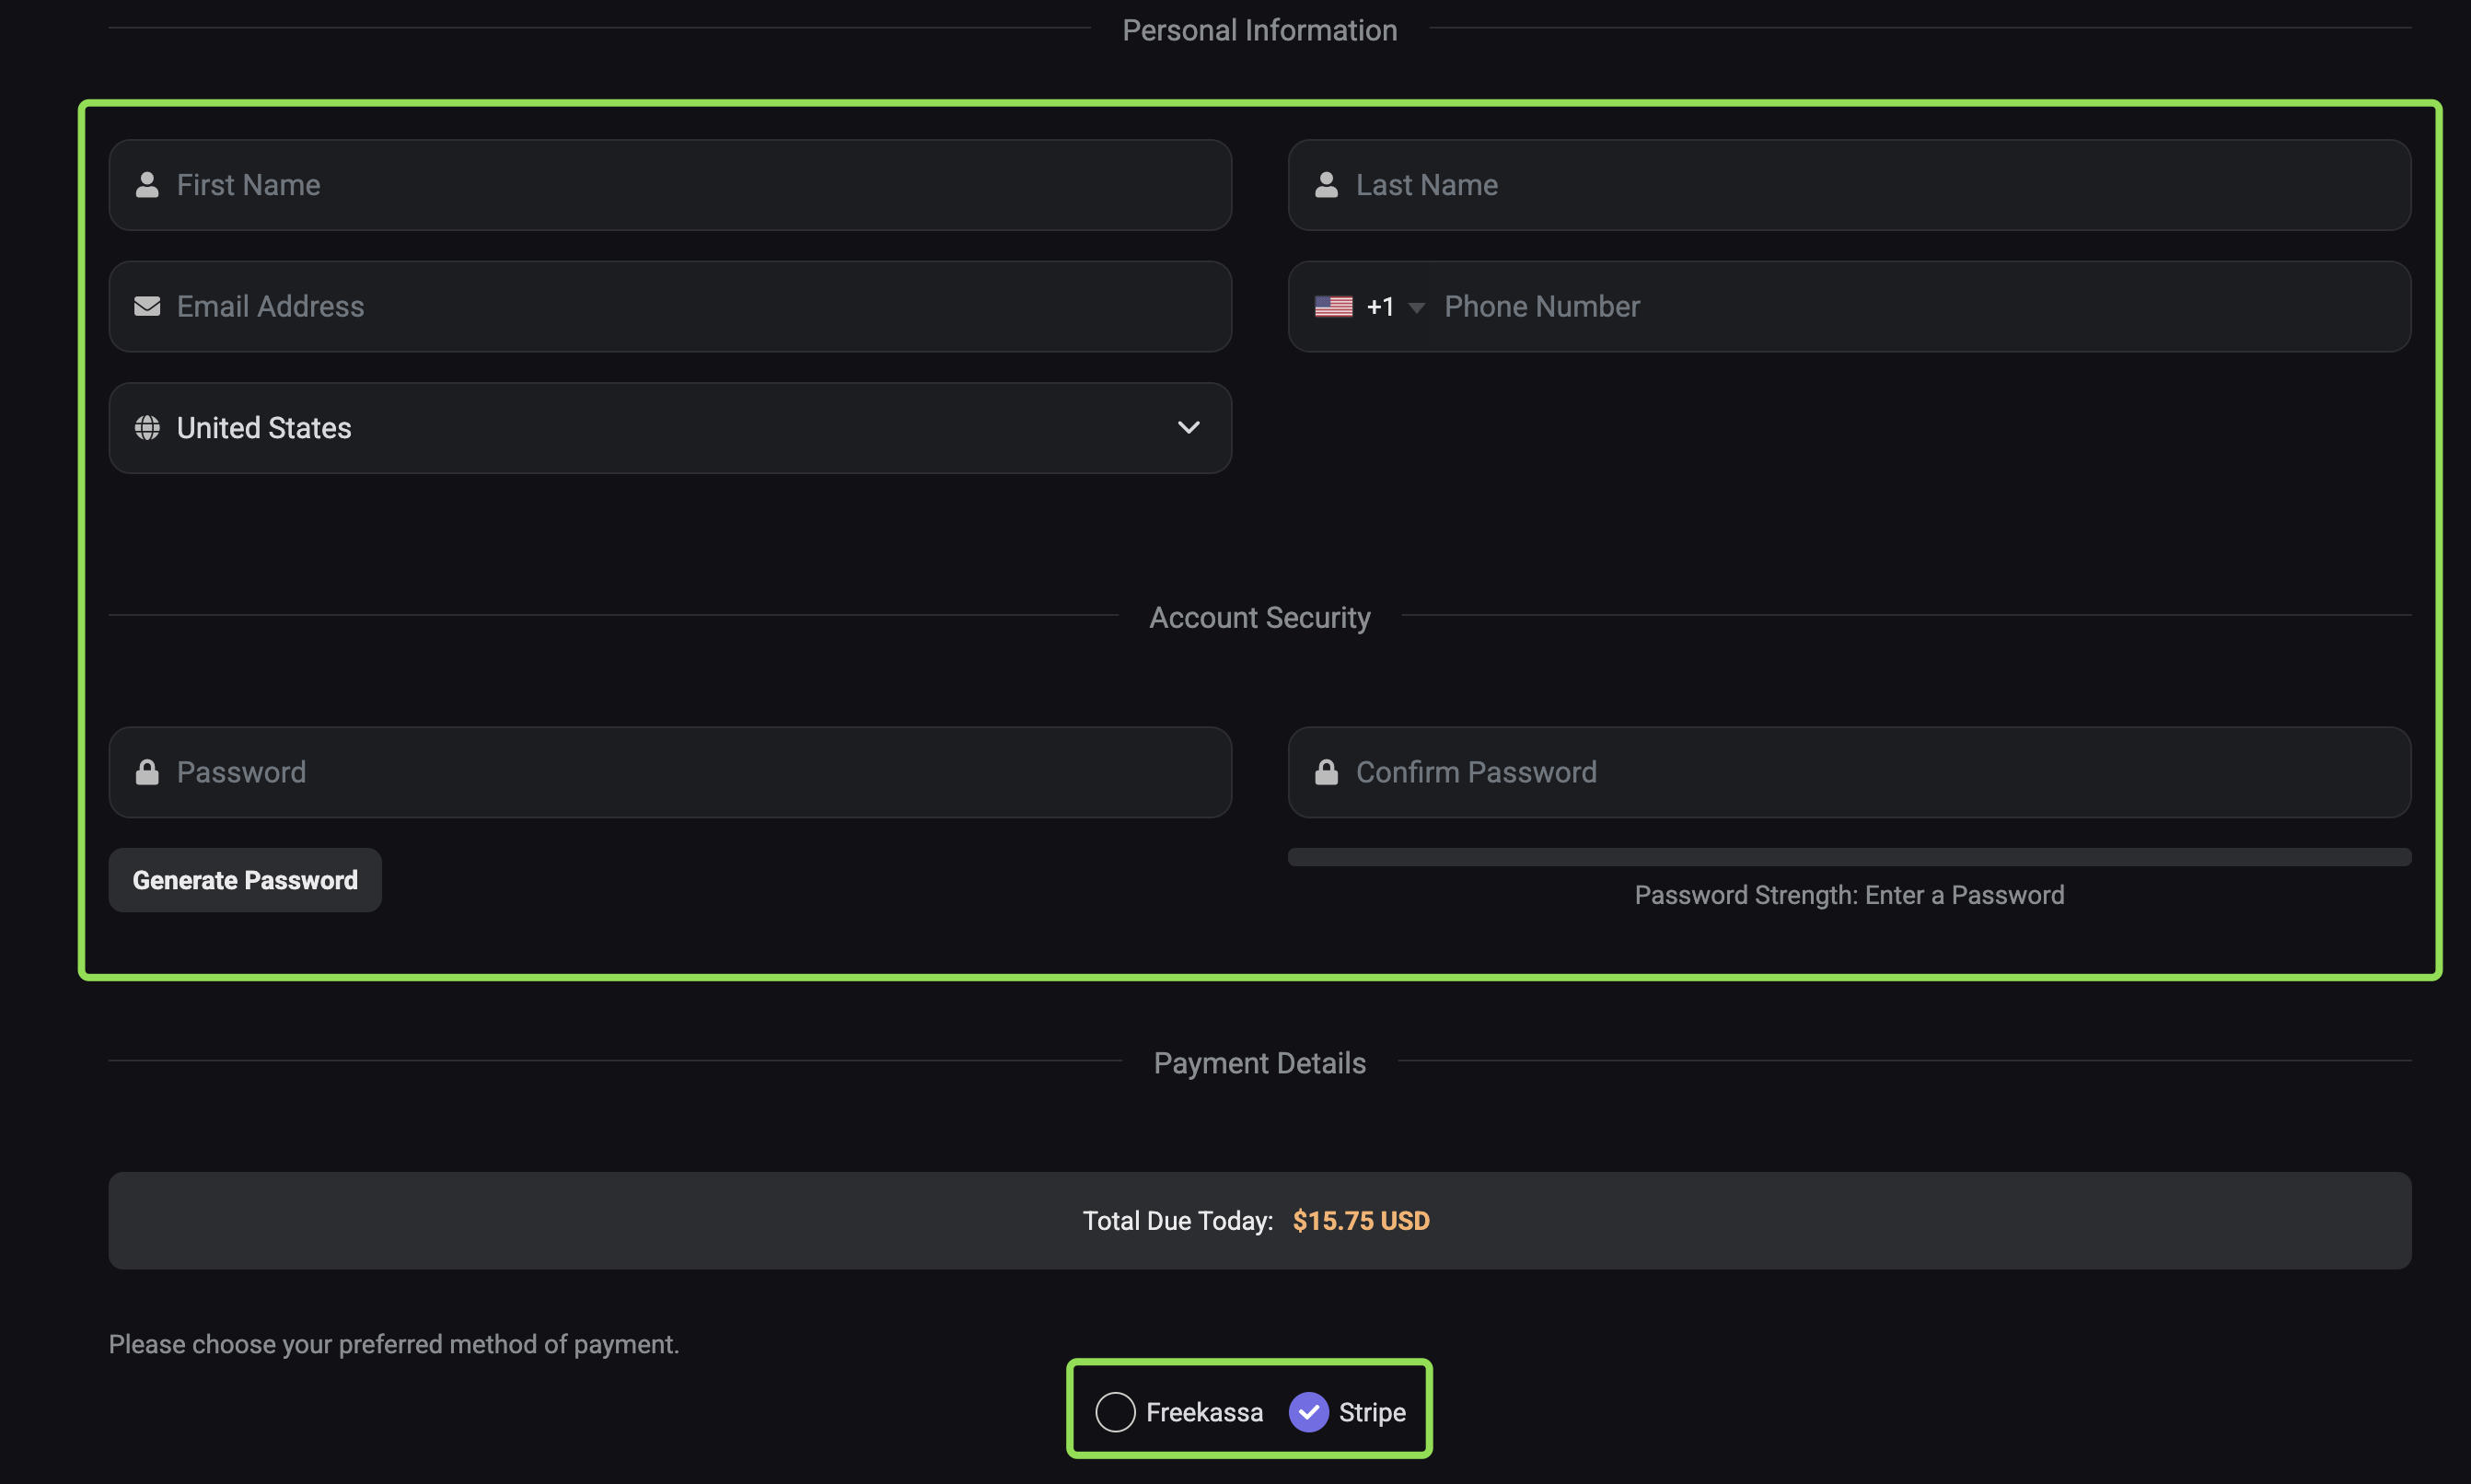Click the lock icon in Confirm Password field
This screenshot has height=1484, width=2471.
[1326, 772]
